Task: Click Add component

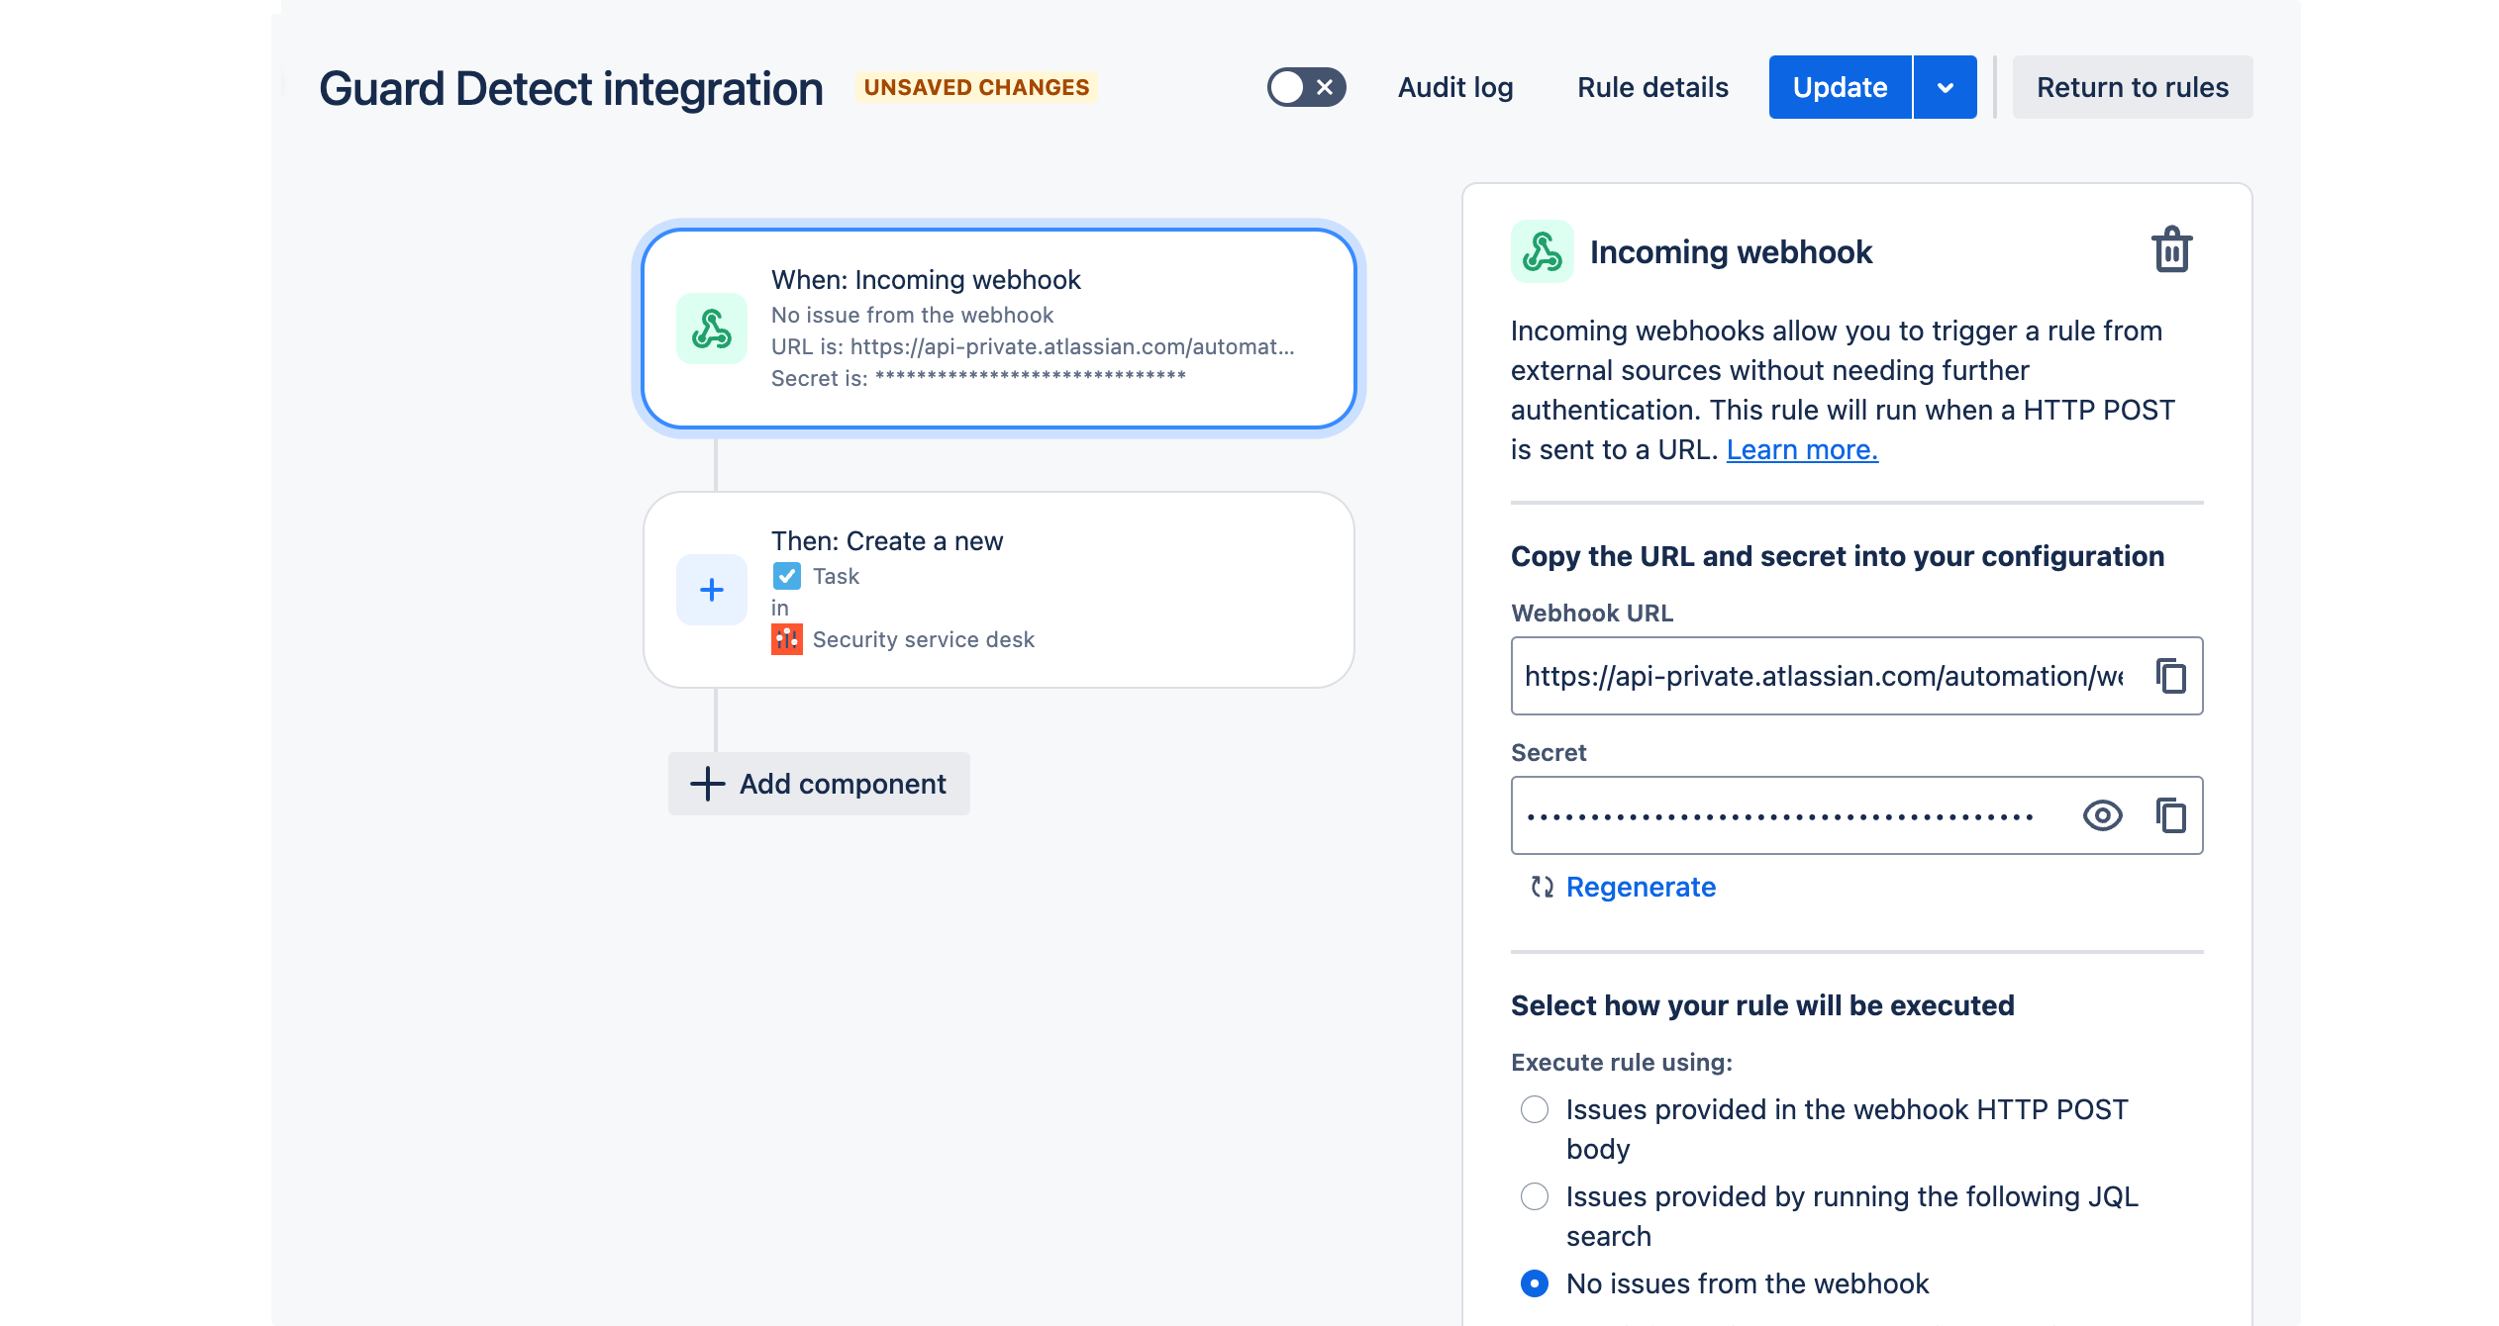Action: click(x=819, y=784)
